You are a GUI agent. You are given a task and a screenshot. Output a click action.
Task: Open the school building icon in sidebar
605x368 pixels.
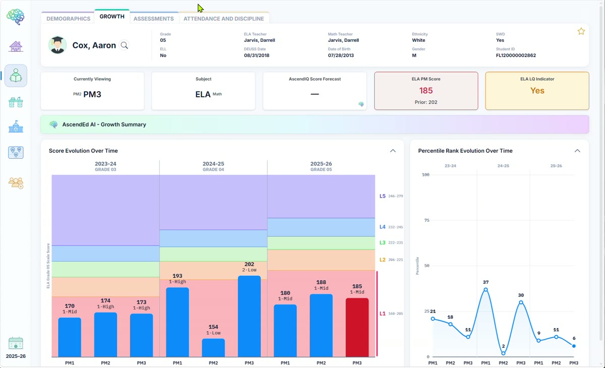16,127
